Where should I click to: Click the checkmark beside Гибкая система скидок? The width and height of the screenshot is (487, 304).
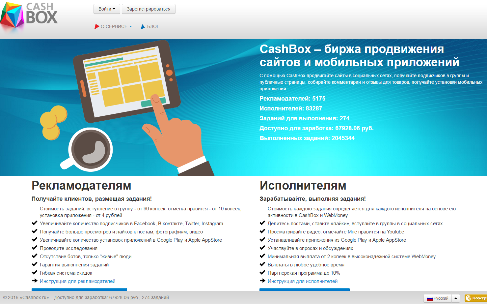pos(35,272)
